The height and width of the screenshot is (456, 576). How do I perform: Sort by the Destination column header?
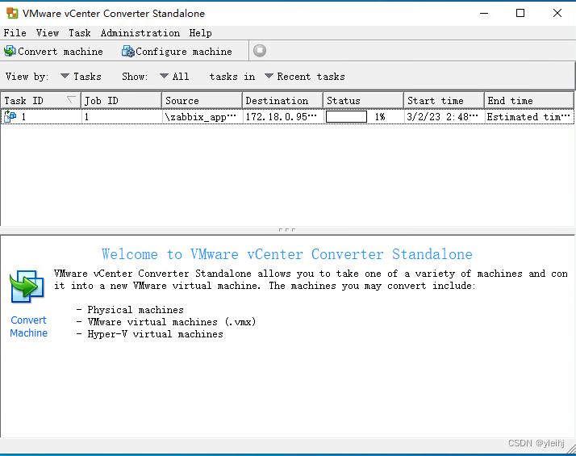point(282,101)
